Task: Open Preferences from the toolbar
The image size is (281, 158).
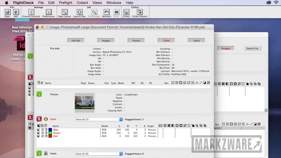Action: 49,12
